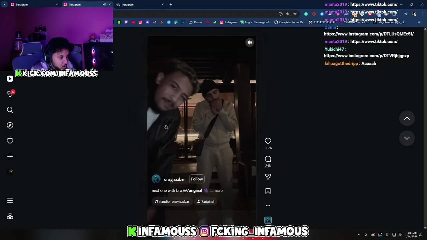Open Discord tray icon
Viewport: 427px width, 240px height.
[x=373, y=235]
